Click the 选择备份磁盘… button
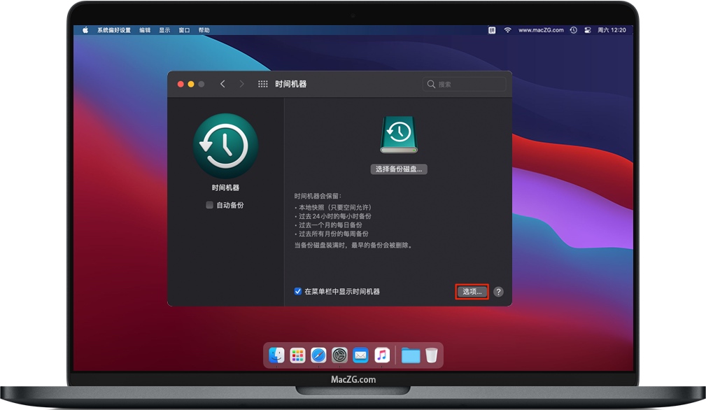Viewport: 706px width, 410px height. (x=398, y=169)
